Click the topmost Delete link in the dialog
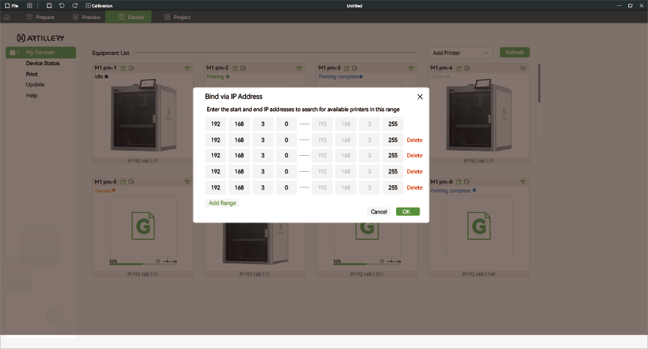648x349 pixels. tap(414, 140)
